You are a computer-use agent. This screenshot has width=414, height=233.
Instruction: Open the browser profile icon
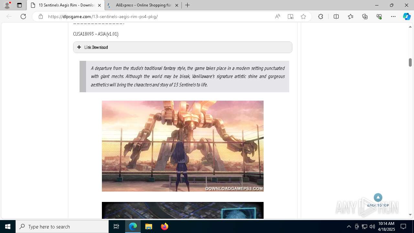pyautogui.click(x=7, y=5)
